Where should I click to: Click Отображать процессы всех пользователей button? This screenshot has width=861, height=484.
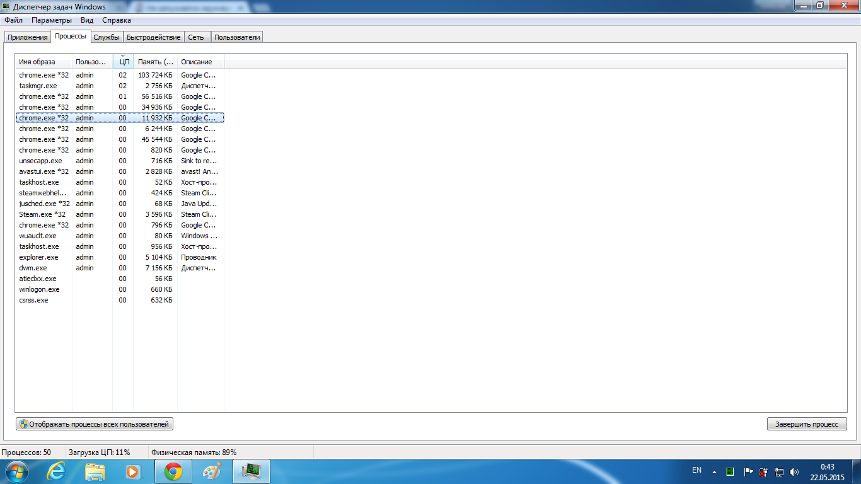(95, 424)
